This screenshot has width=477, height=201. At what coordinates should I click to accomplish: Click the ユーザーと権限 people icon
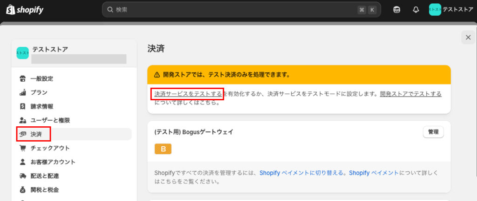tap(22, 120)
